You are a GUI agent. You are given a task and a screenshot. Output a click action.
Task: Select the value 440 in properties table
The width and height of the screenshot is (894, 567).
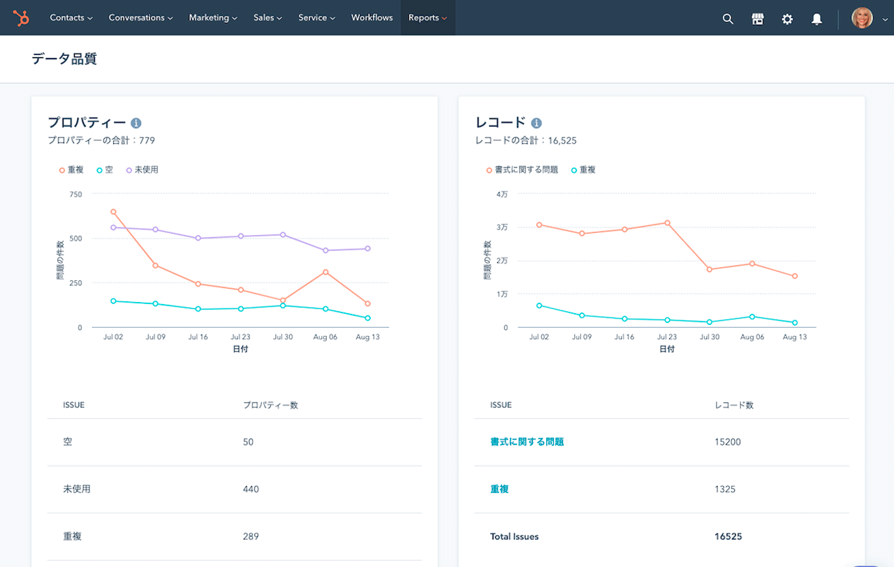point(251,490)
